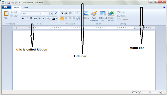Viewport: 167px width, 95px height.
Task: Click right indent marker on ruler
Action: (134, 28)
